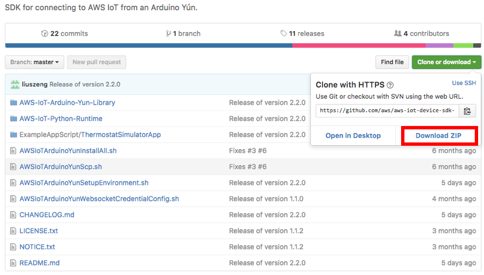Click the file icon for README.md
The image size is (484, 275).
[x=13, y=263]
